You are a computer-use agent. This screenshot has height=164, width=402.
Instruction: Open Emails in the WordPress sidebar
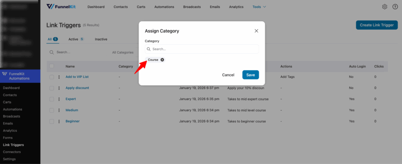coord(8,124)
